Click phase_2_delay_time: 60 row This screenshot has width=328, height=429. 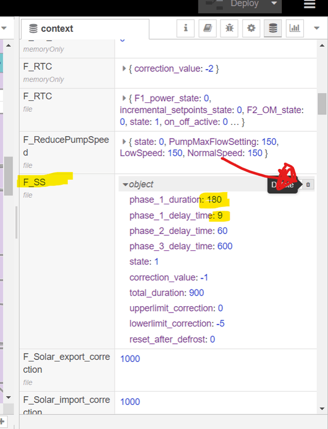coord(179,231)
